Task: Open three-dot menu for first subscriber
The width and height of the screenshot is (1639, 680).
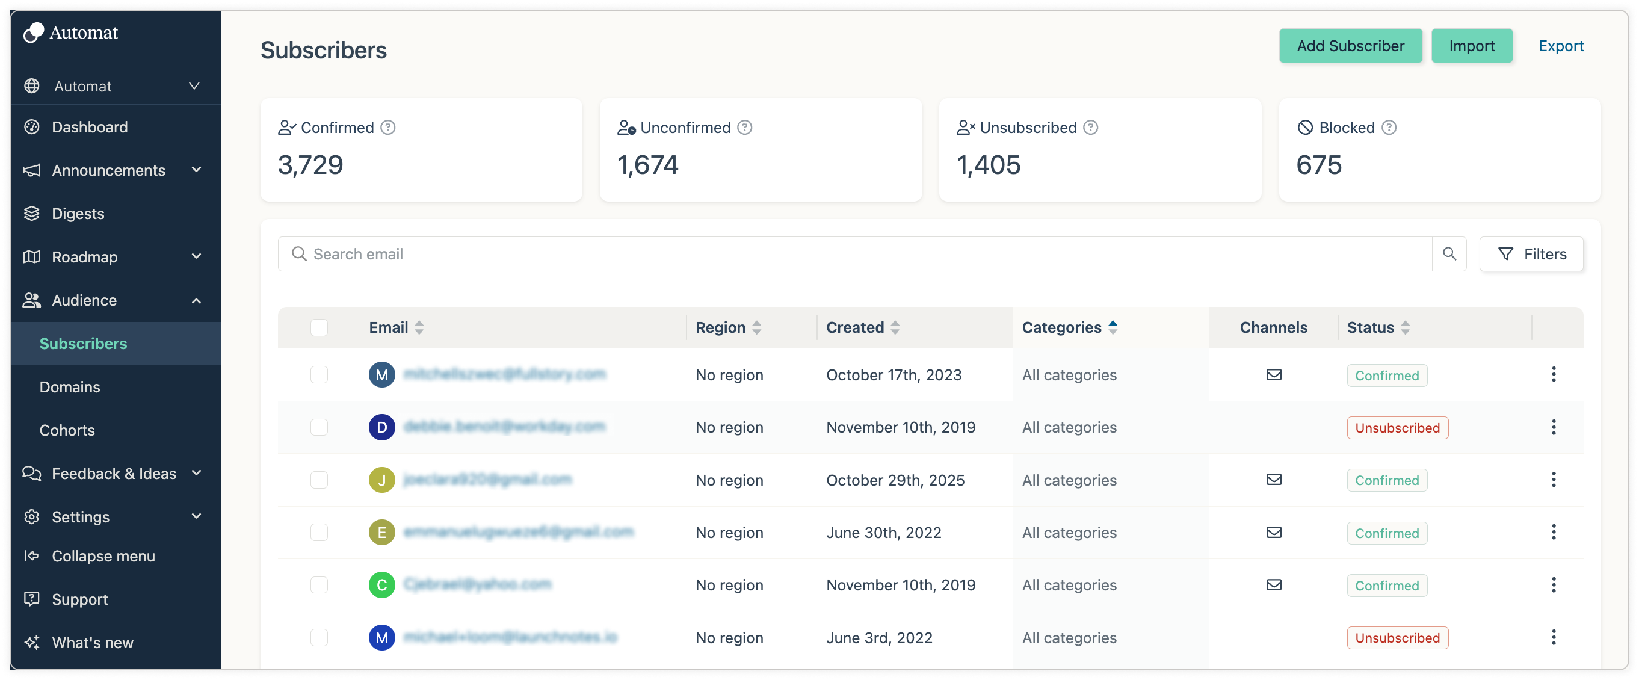Action: pos(1553,374)
